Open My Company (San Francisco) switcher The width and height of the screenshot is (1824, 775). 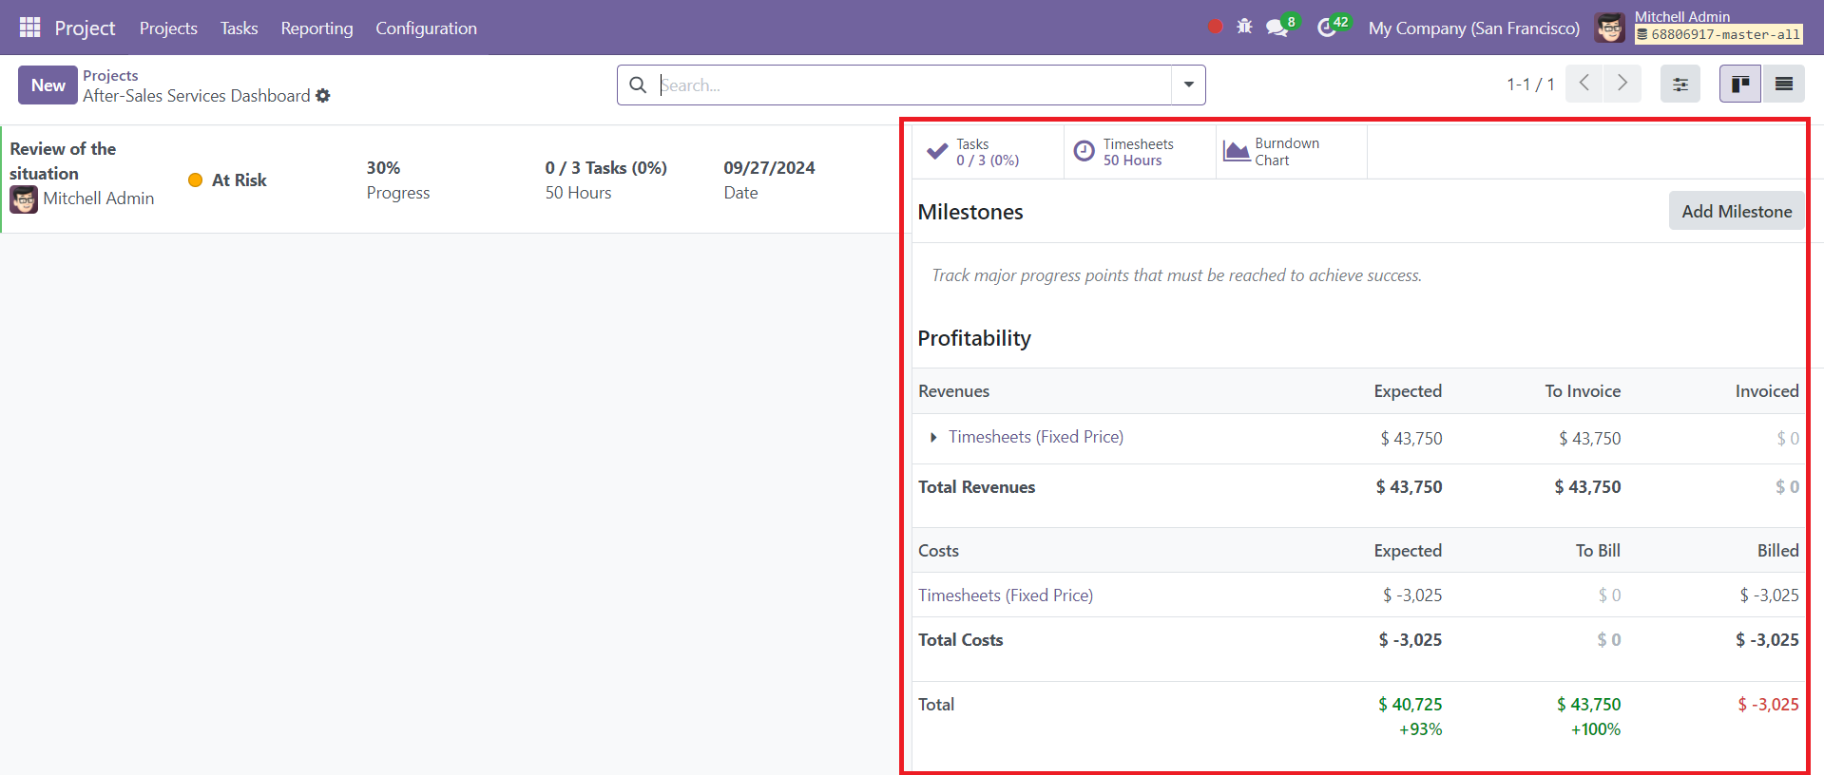tap(1474, 28)
